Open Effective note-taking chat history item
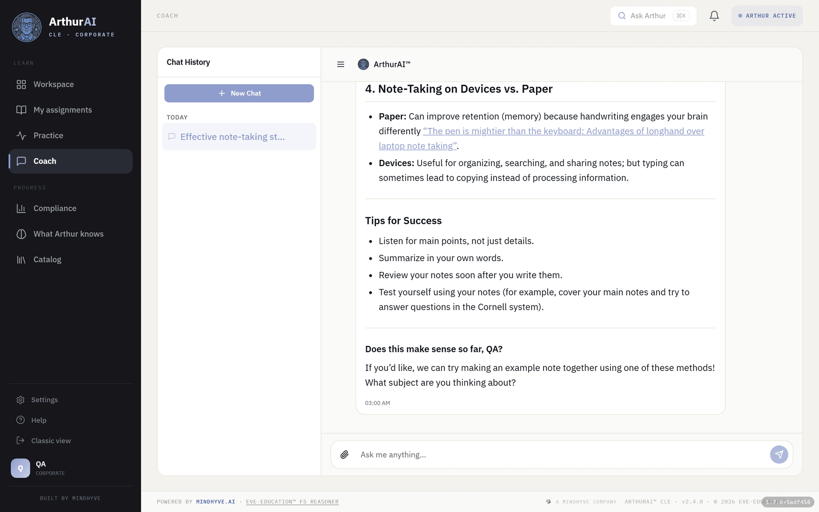Viewport: 819px width, 512px height. pos(239,137)
